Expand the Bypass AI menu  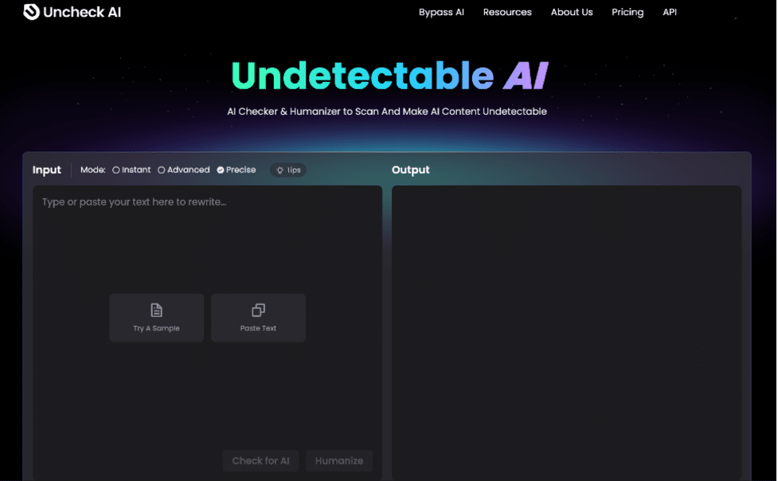[441, 12]
